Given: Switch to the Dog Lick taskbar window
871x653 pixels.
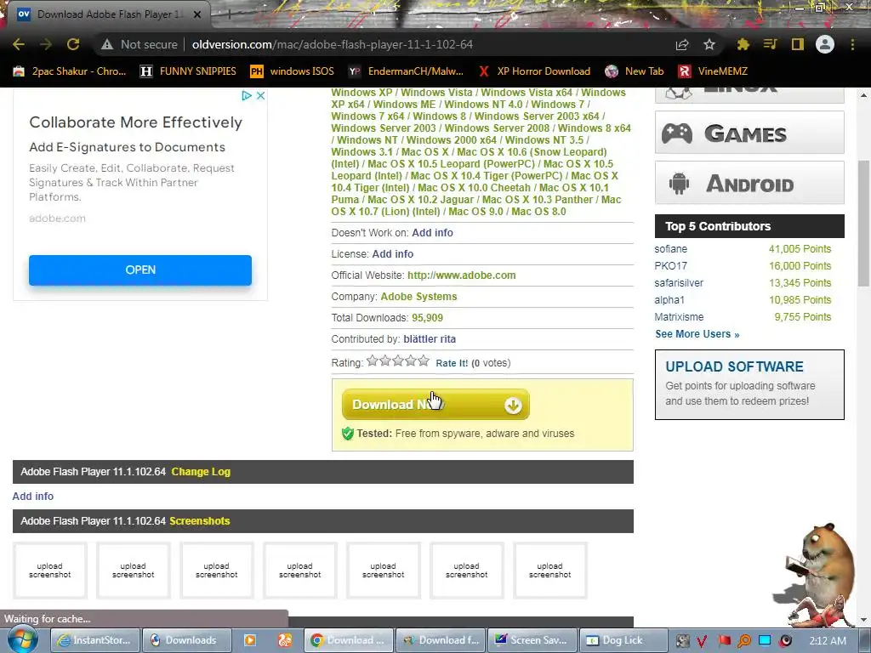Looking at the screenshot, I should (x=623, y=640).
